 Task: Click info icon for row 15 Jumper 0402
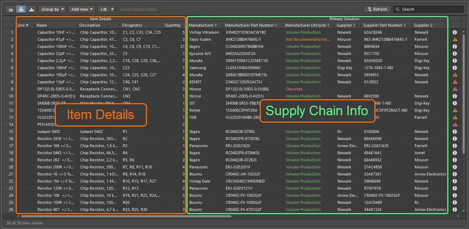pos(455,132)
